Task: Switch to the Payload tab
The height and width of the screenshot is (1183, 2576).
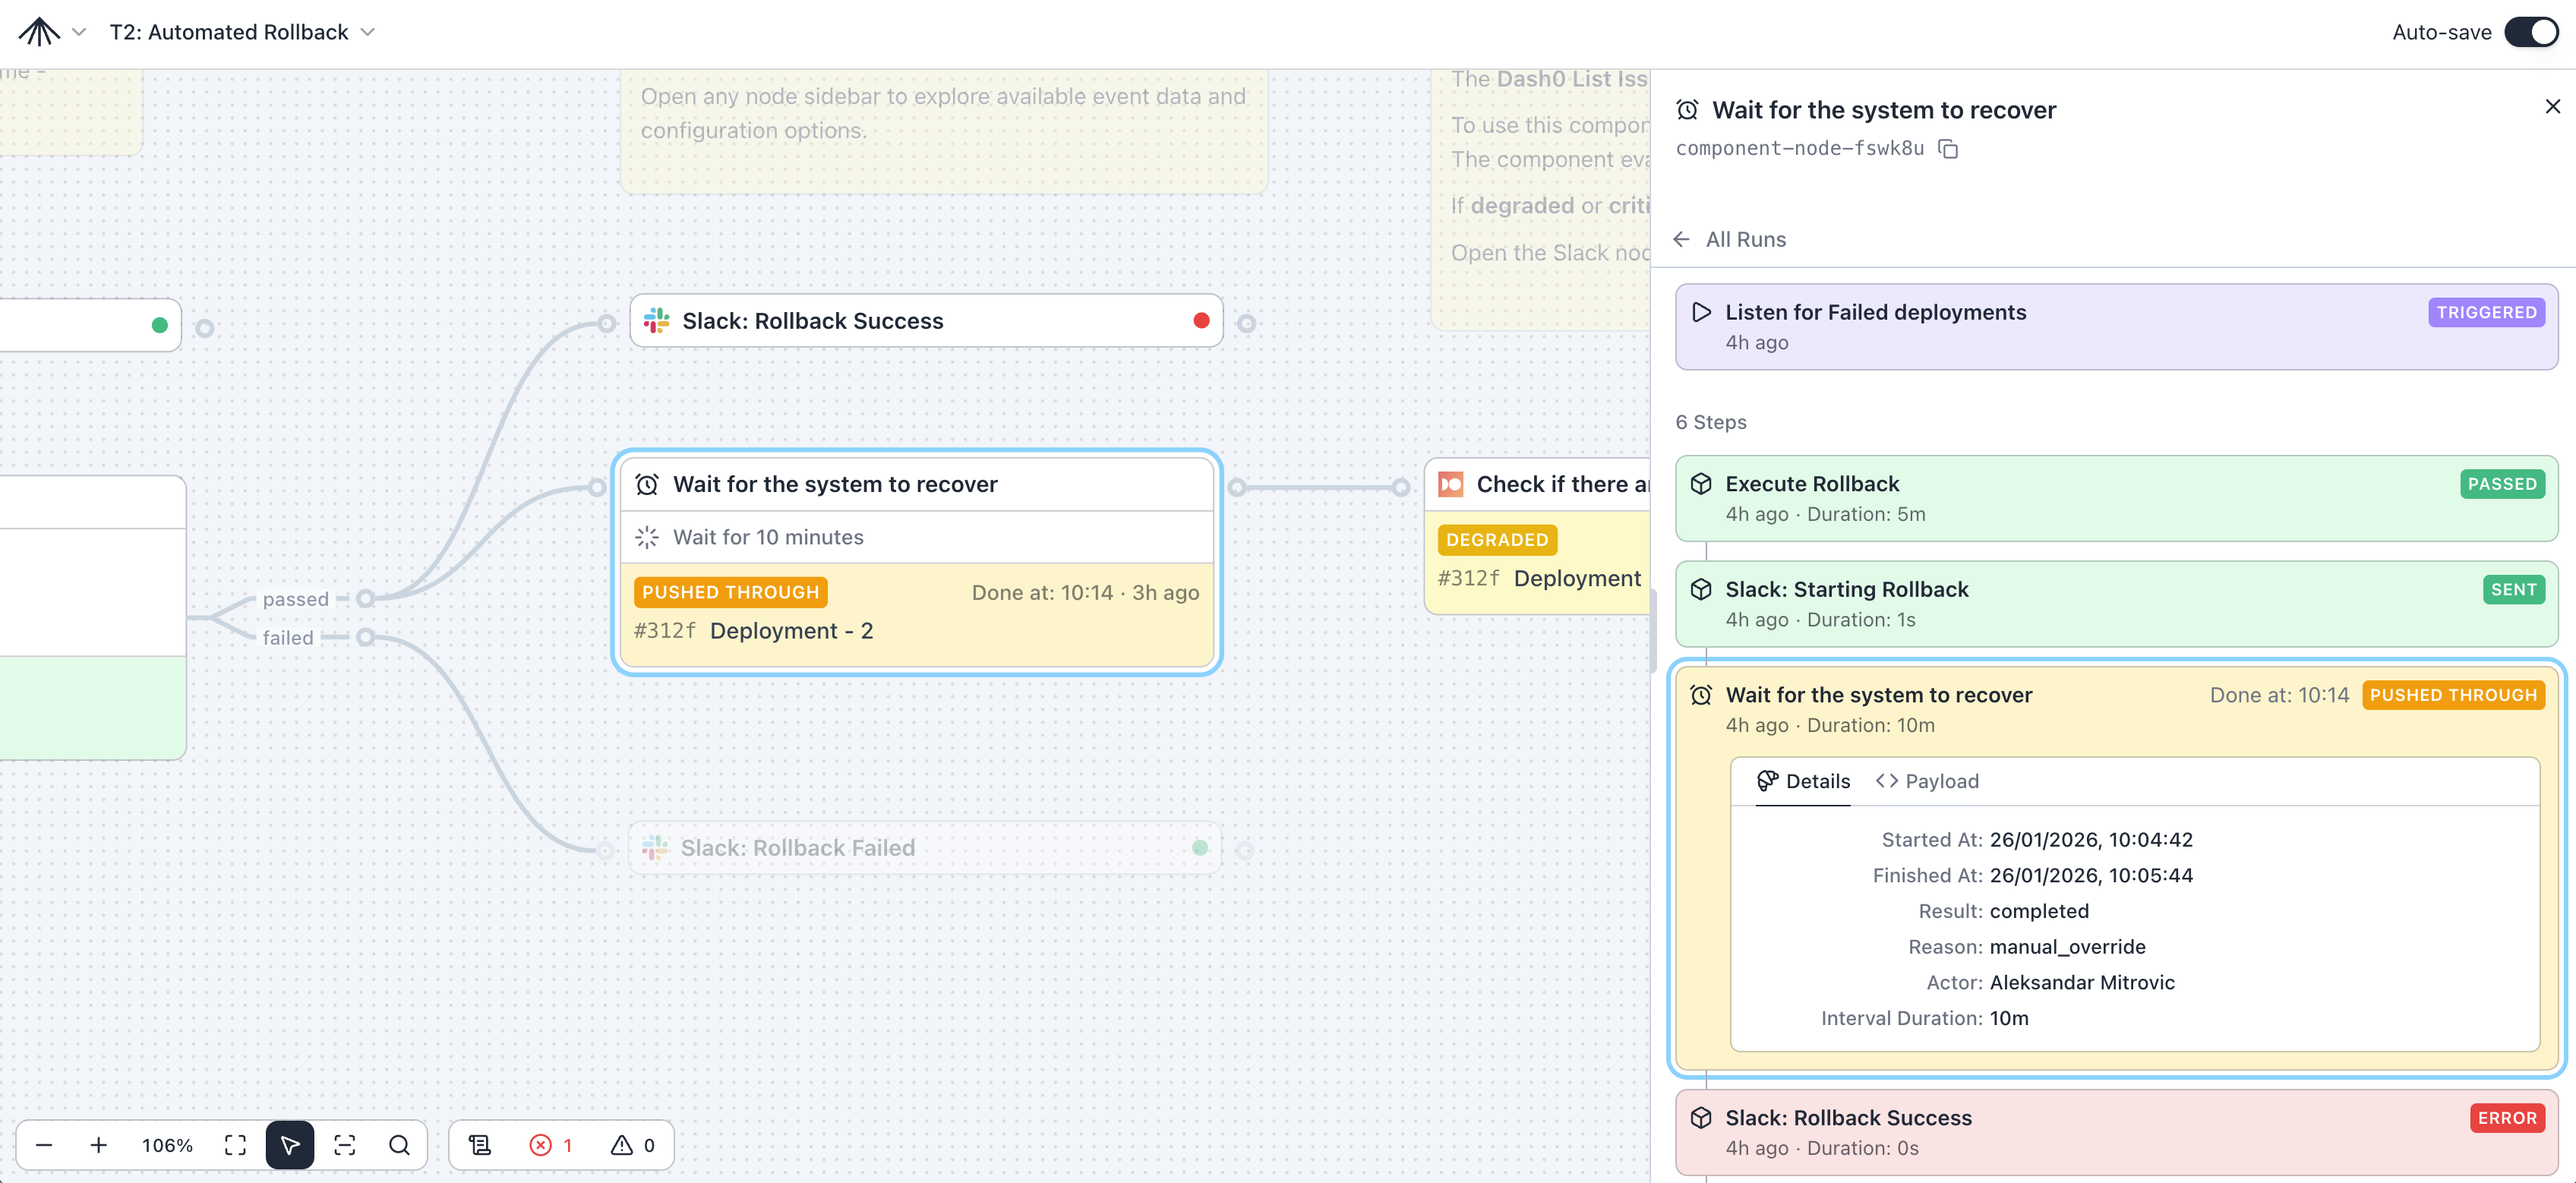Action: tap(1927, 781)
